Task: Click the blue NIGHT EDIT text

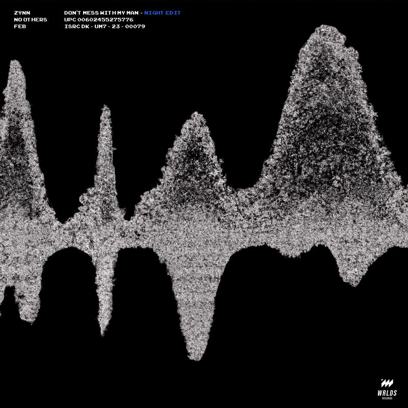Action: 162,13
